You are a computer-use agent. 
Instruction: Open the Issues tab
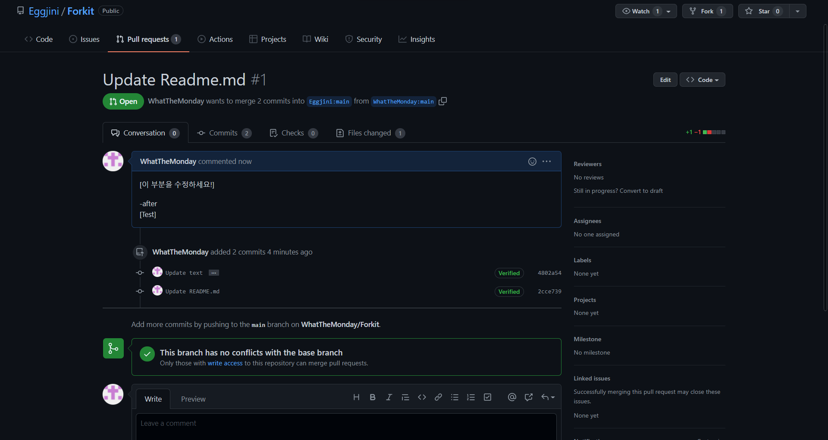85,39
